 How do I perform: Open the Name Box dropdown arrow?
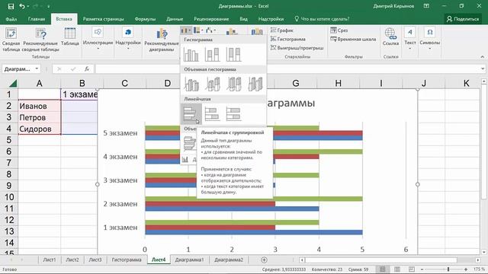(37, 69)
